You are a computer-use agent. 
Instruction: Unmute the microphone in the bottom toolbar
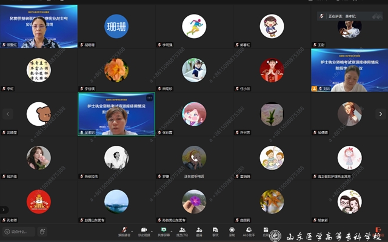coord(124,232)
